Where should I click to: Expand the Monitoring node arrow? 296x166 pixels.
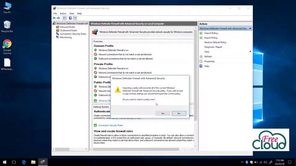pos(55,37)
